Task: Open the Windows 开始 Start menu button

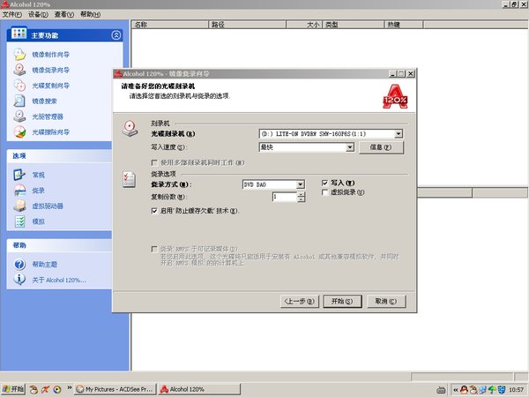Action: point(13,389)
